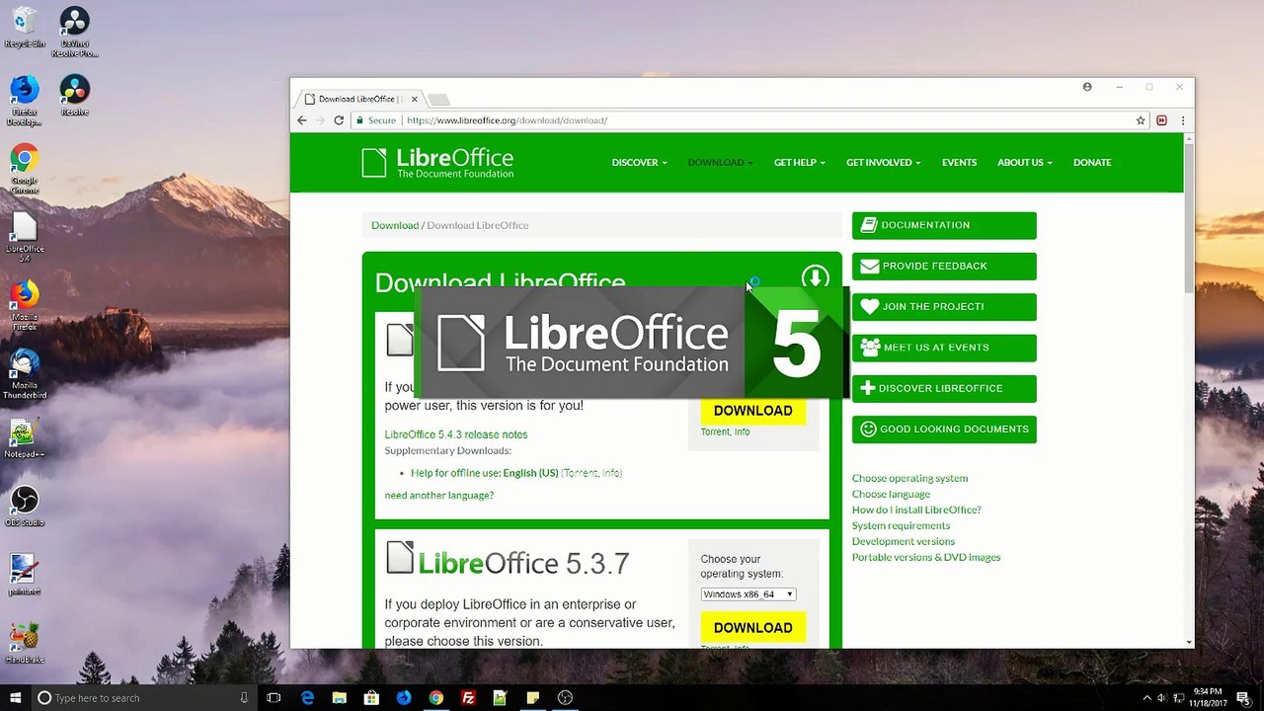This screenshot has height=711, width=1264.
Task: Open GOOD LOOKING DOCUMENTS sidebar button
Action: click(944, 429)
